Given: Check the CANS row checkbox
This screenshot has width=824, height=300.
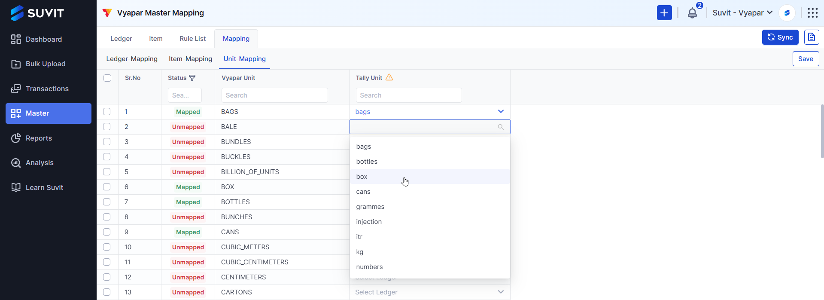Looking at the screenshot, I should (x=107, y=232).
